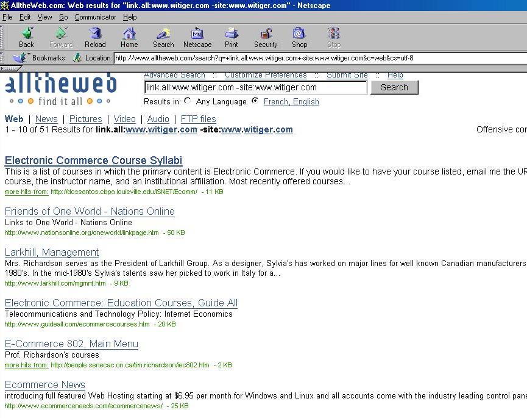Open the alltheweb Help link

395,75
